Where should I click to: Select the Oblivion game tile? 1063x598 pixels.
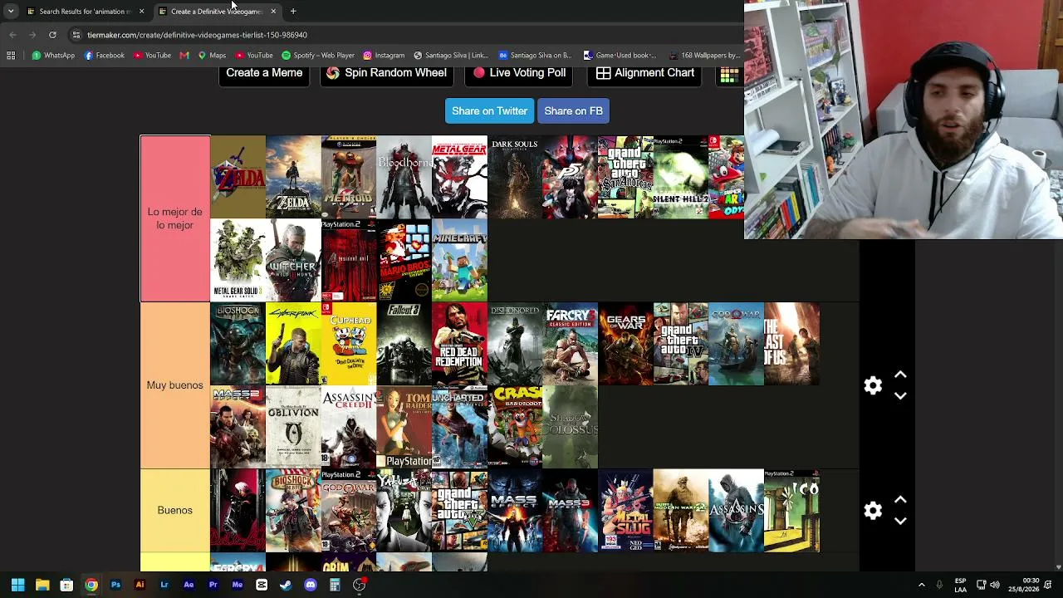293,427
